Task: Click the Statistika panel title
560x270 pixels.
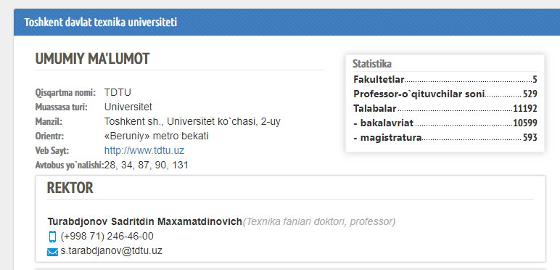Action: [x=372, y=64]
